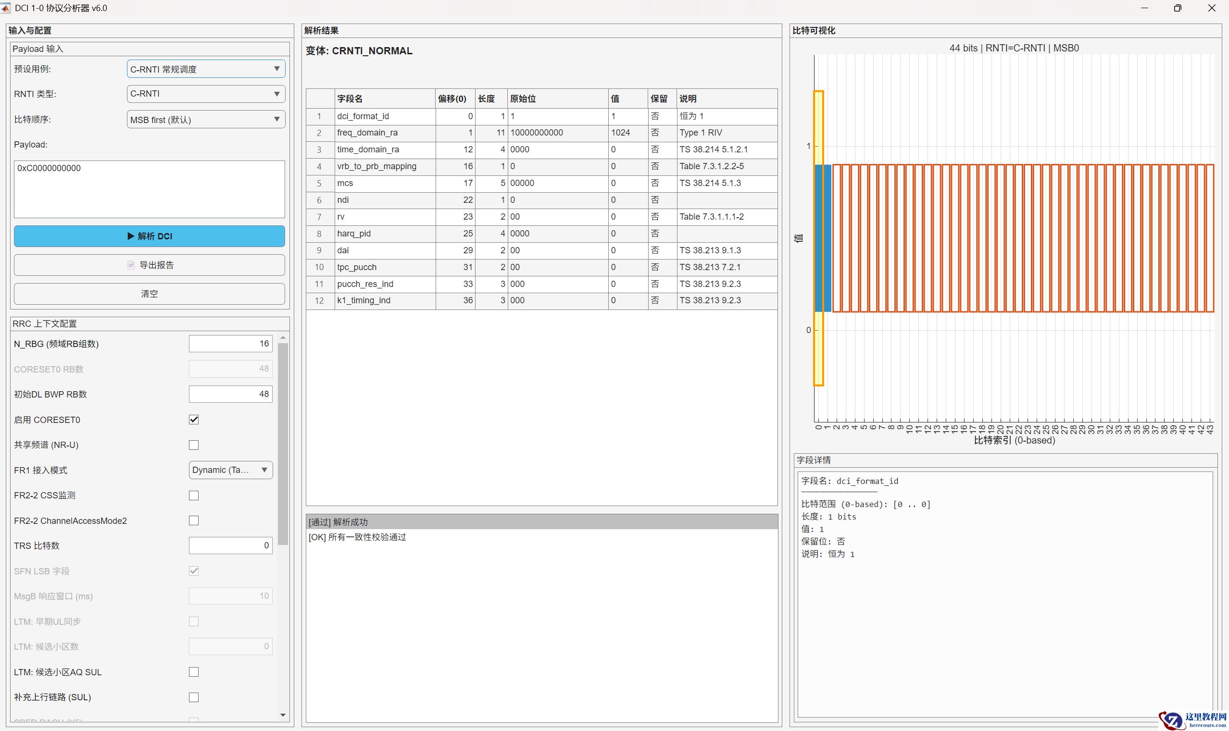The height and width of the screenshot is (731, 1229).
Task: Open the RNTI 类型 dropdown
Action: pyautogui.click(x=206, y=94)
